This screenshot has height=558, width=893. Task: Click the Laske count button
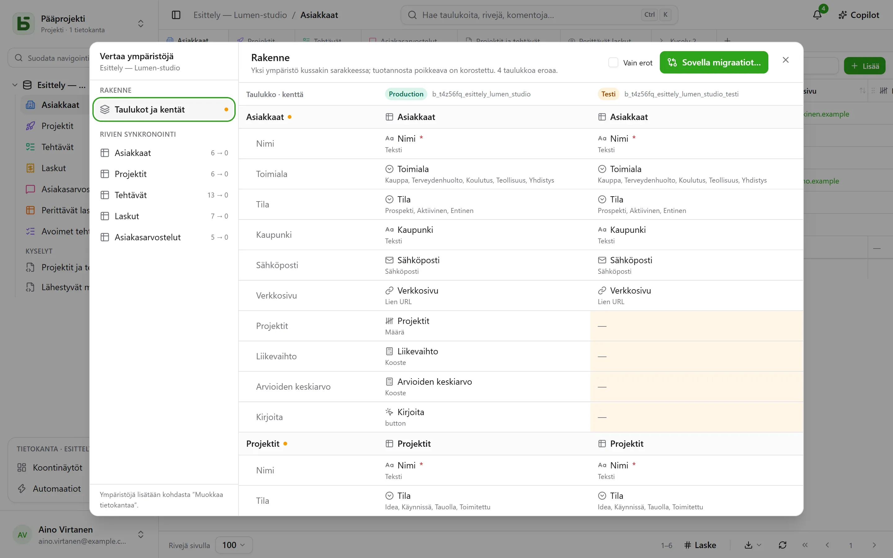point(700,545)
